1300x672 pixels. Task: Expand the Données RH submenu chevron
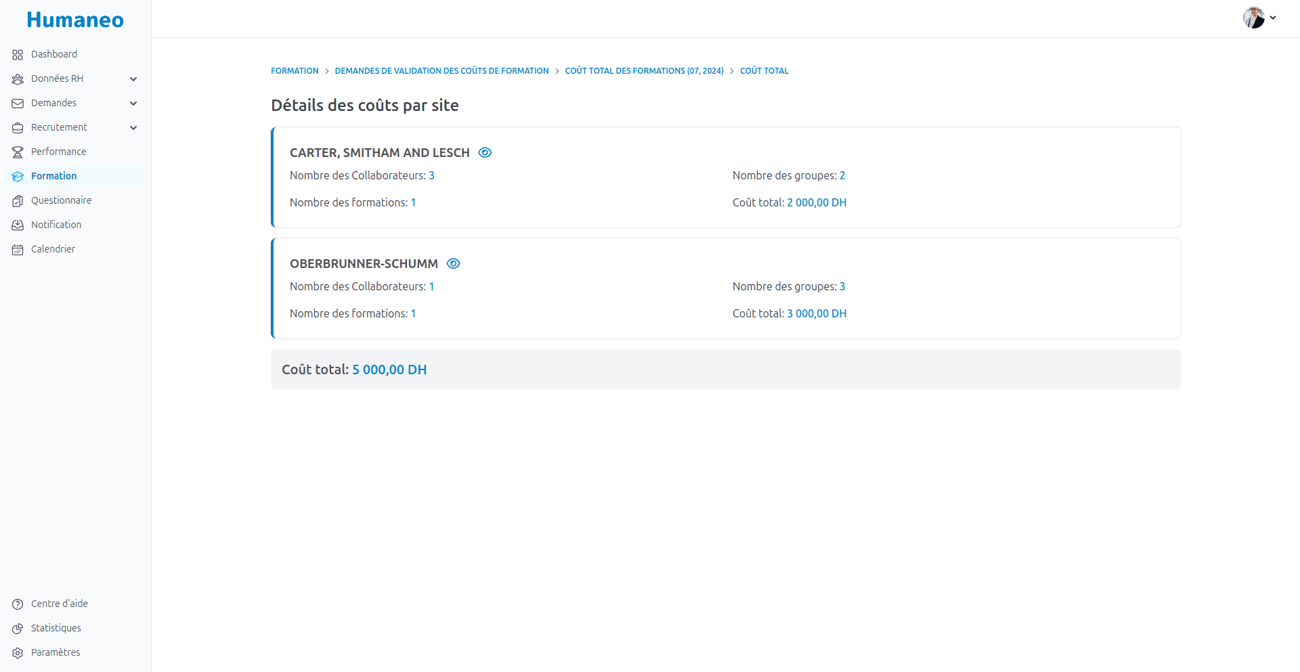(x=133, y=79)
